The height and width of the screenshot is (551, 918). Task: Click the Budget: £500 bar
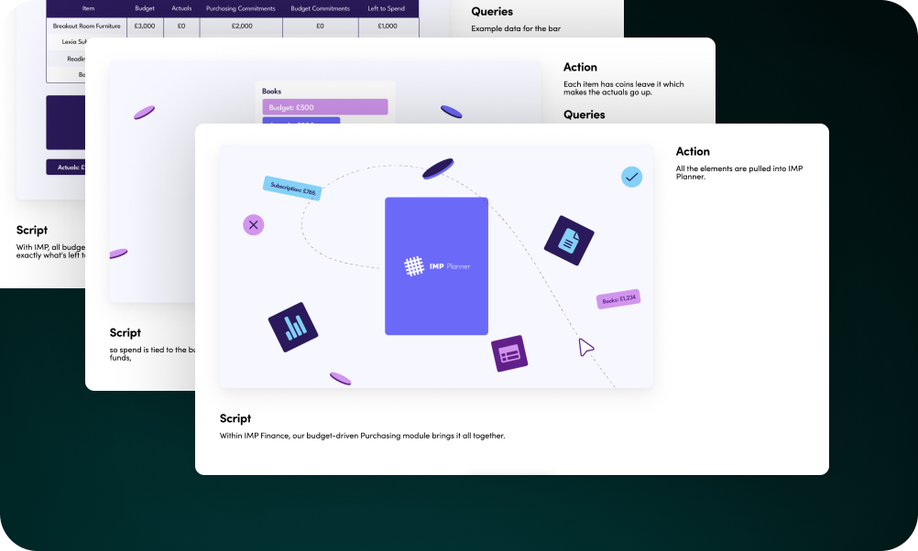click(325, 107)
